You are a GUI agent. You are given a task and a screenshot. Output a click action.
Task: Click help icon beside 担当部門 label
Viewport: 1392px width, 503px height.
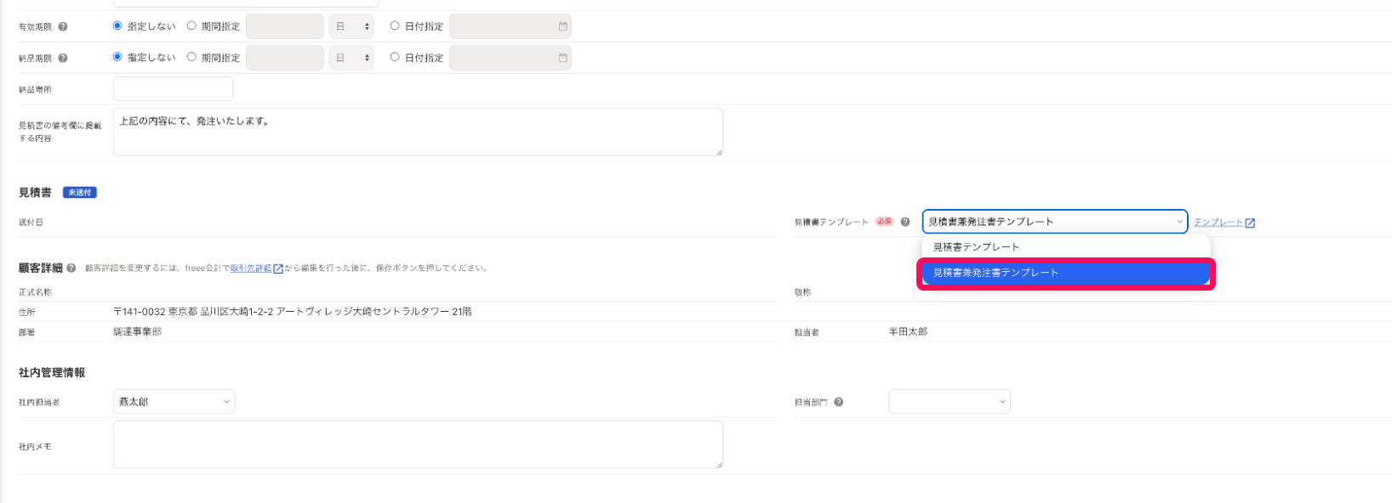pos(839,402)
